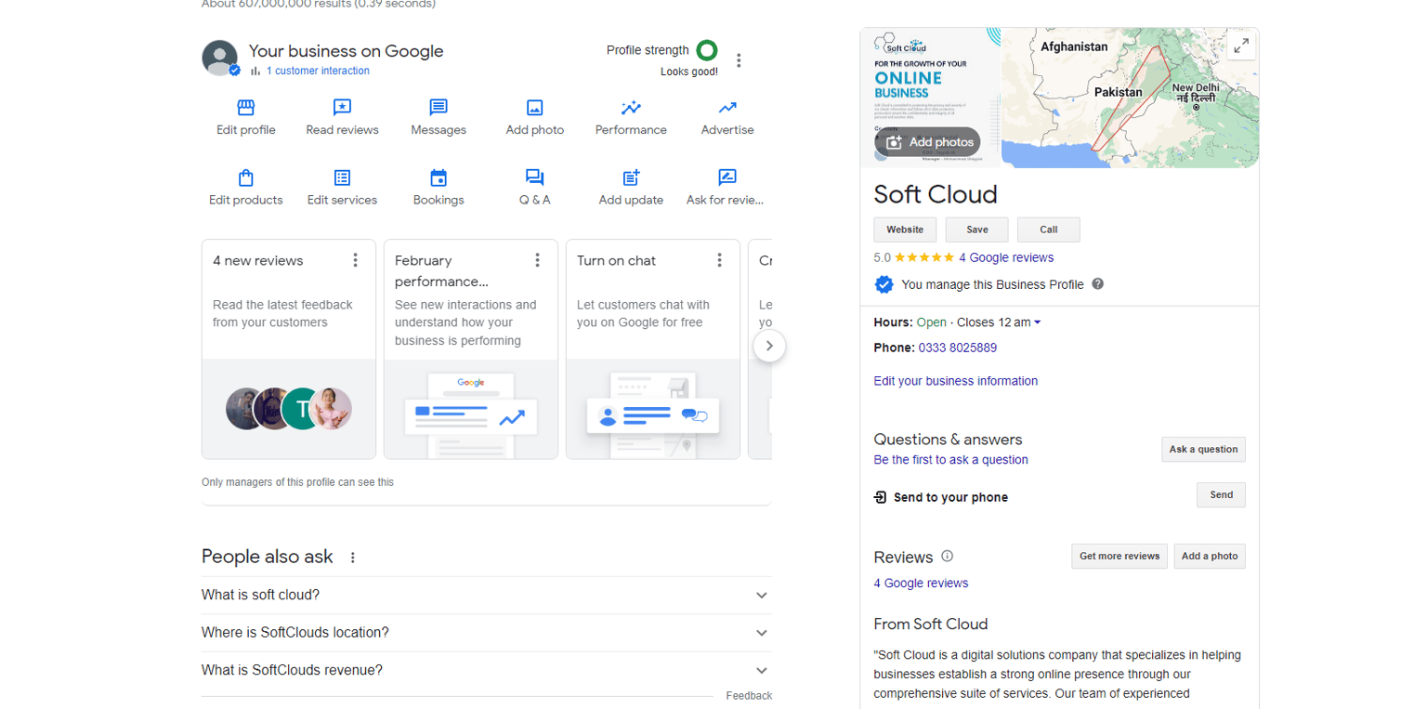The image size is (1427, 709).
Task: Click the 'Questions & answers' heading
Action: (948, 440)
